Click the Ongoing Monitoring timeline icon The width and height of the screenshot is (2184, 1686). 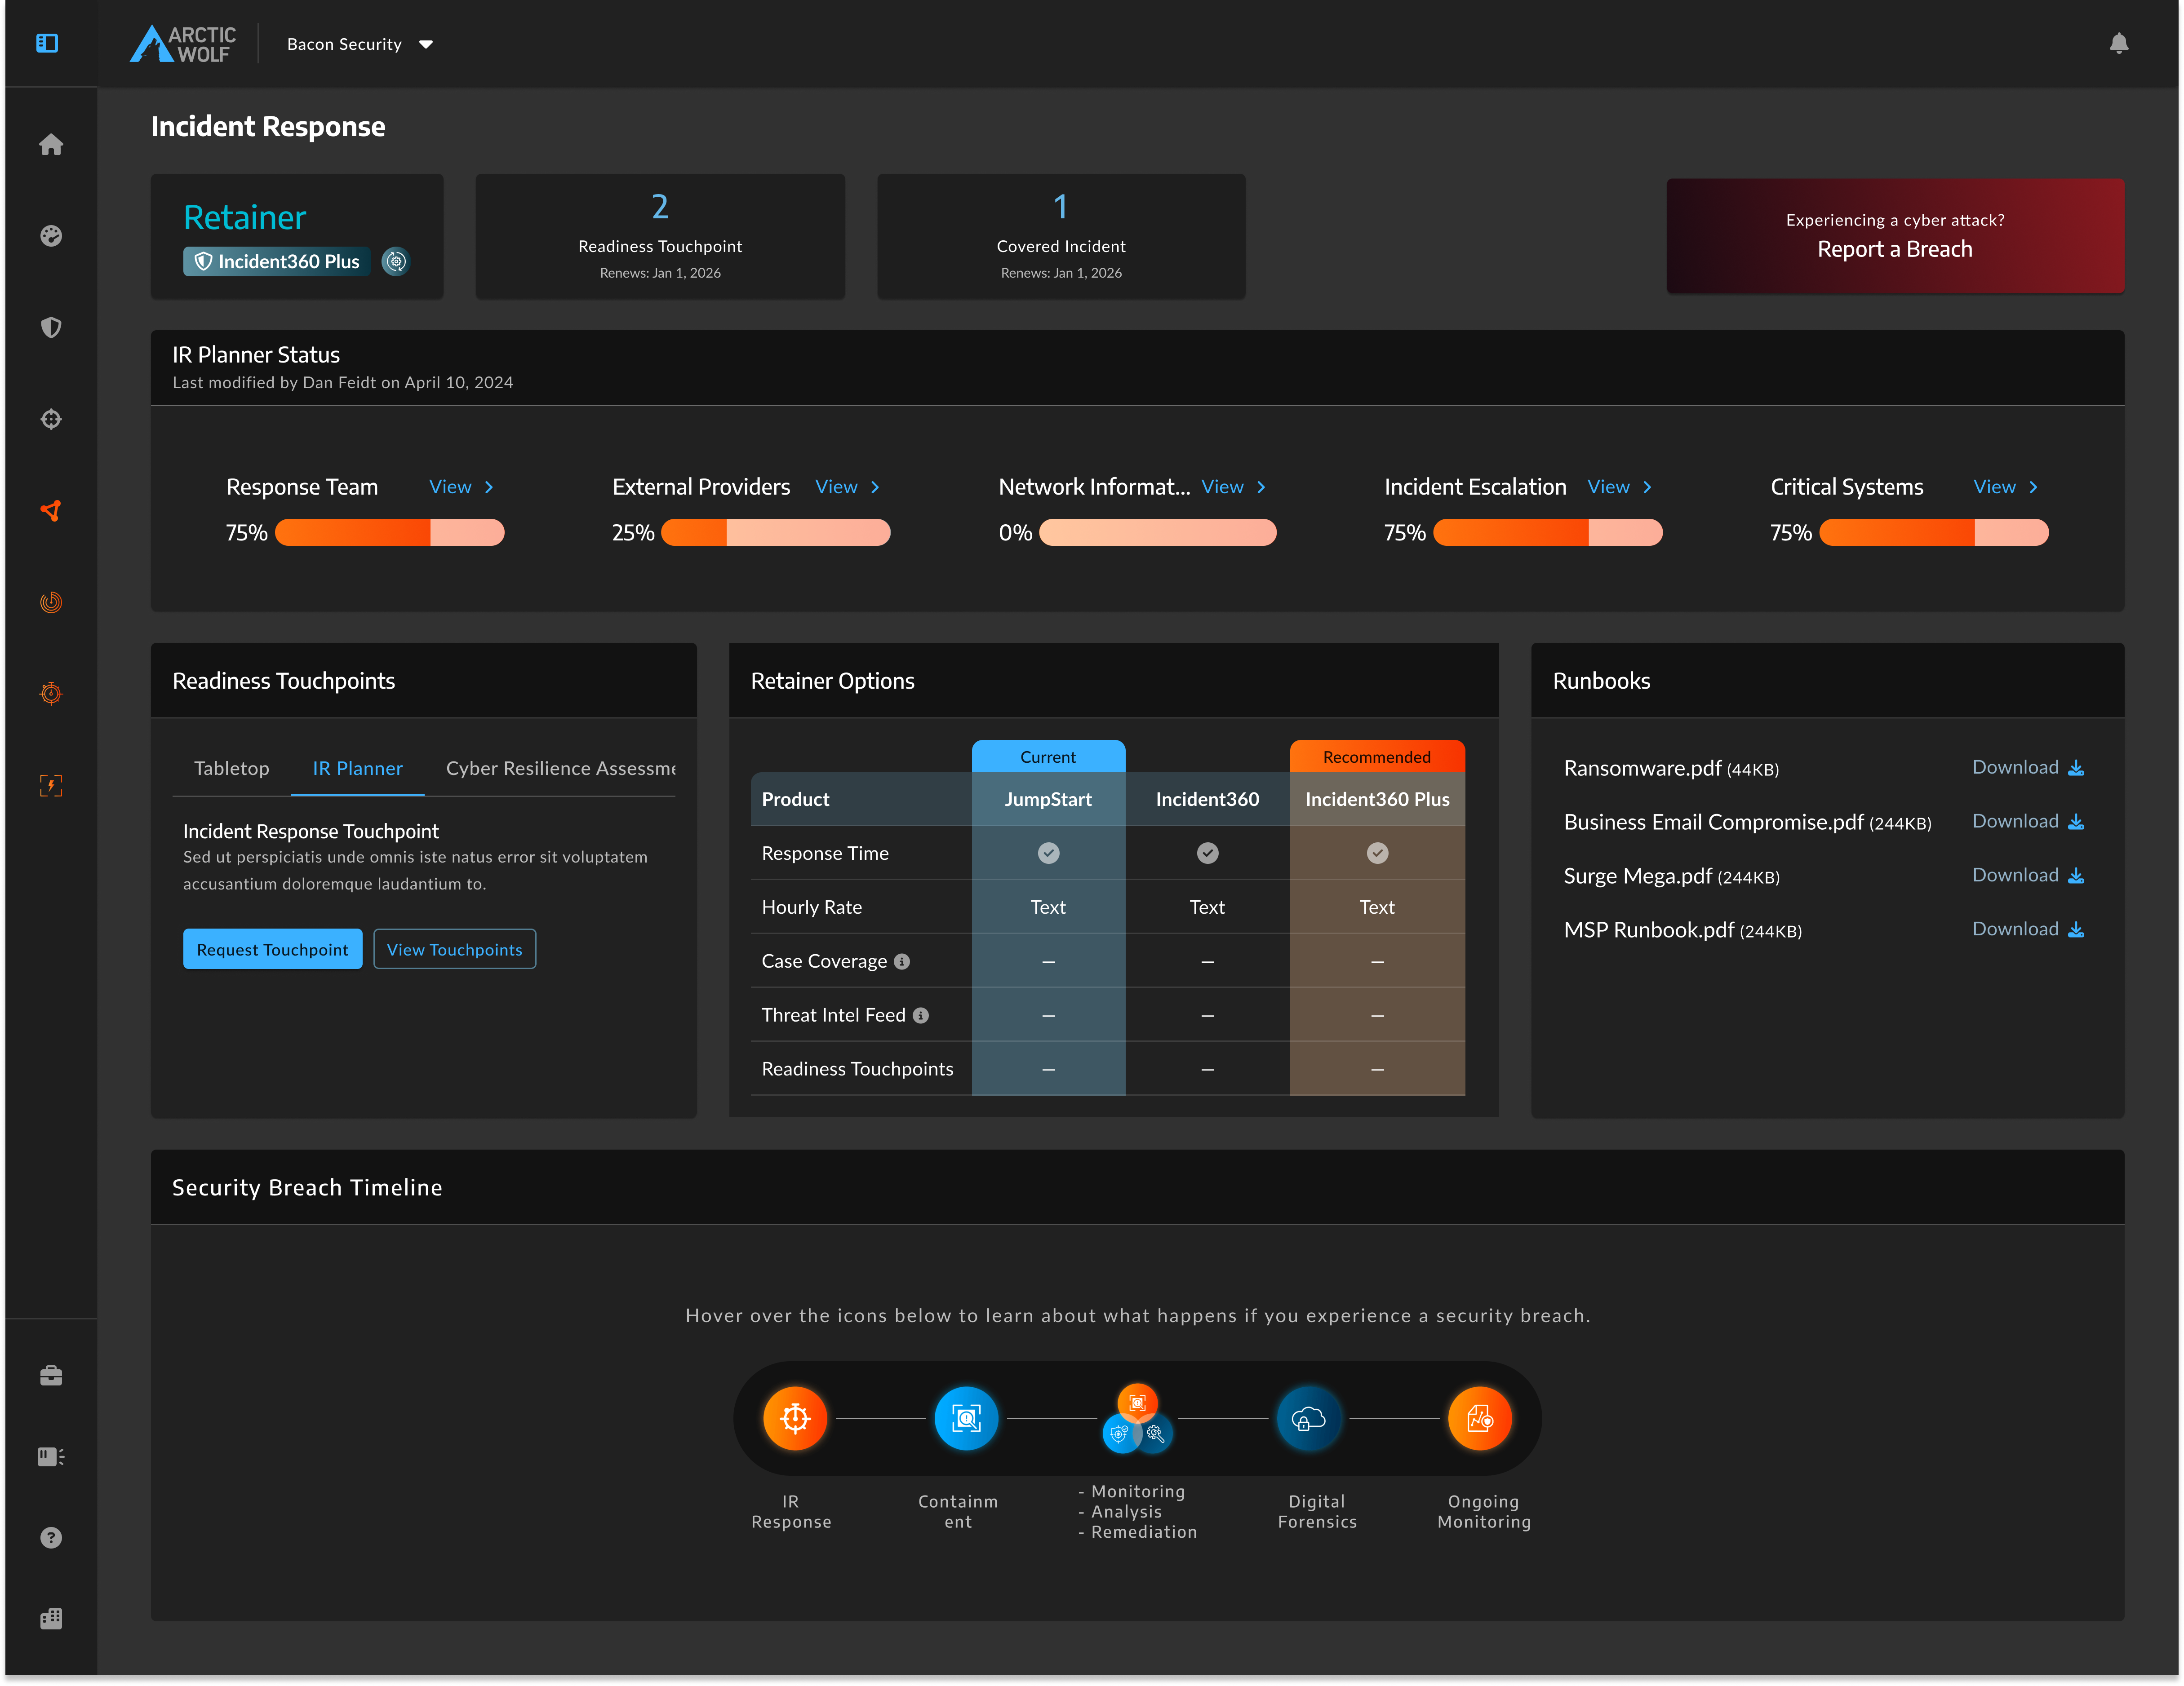pyautogui.click(x=1480, y=1418)
